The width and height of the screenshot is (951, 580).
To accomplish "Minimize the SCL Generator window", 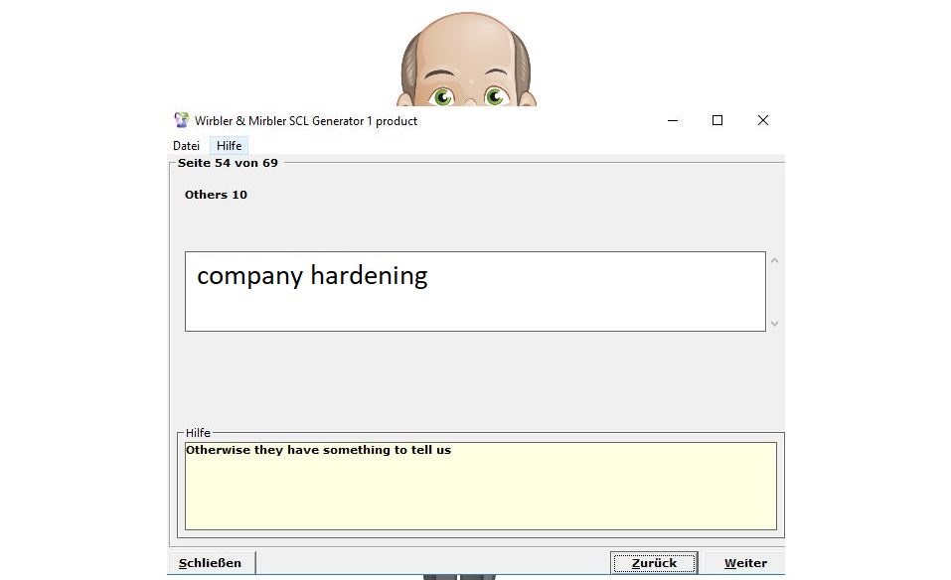I will 673,120.
